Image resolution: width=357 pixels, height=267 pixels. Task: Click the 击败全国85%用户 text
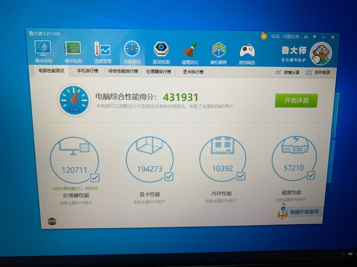(221, 201)
